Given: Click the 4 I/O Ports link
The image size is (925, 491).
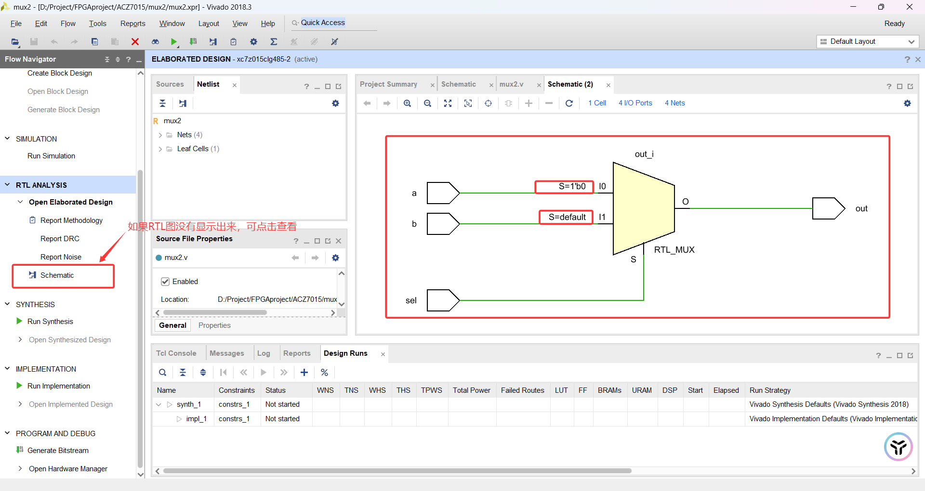Looking at the screenshot, I should [635, 103].
